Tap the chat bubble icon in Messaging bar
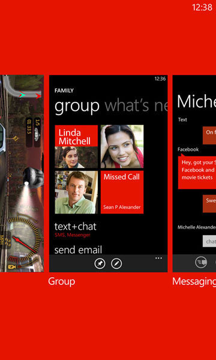Screen dimensions: 216x360 (201, 262)
